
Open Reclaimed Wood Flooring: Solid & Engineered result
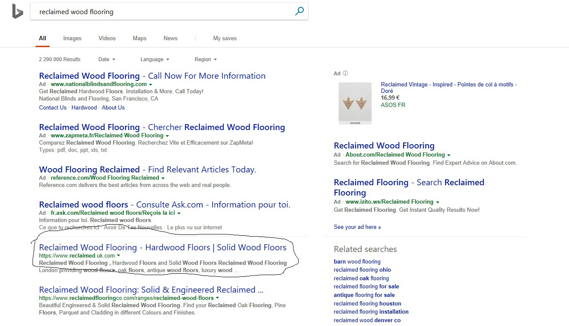[151, 290]
